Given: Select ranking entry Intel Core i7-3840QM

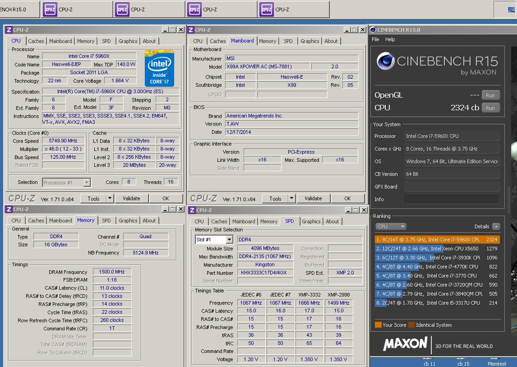Looking at the screenshot, I should pyautogui.click(x=437, y=294).
